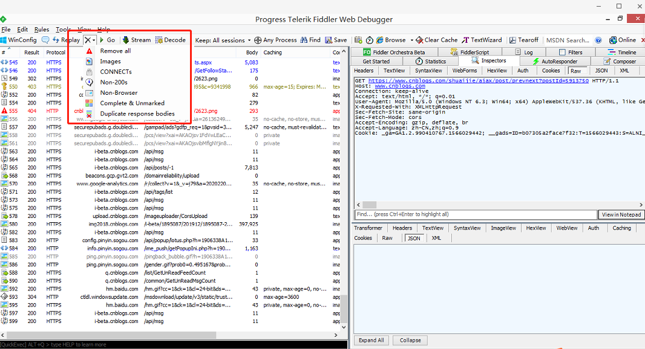Click the timer stopwatch icon
This screenshot has height=349, width=645.
click(x=370, y=40)
